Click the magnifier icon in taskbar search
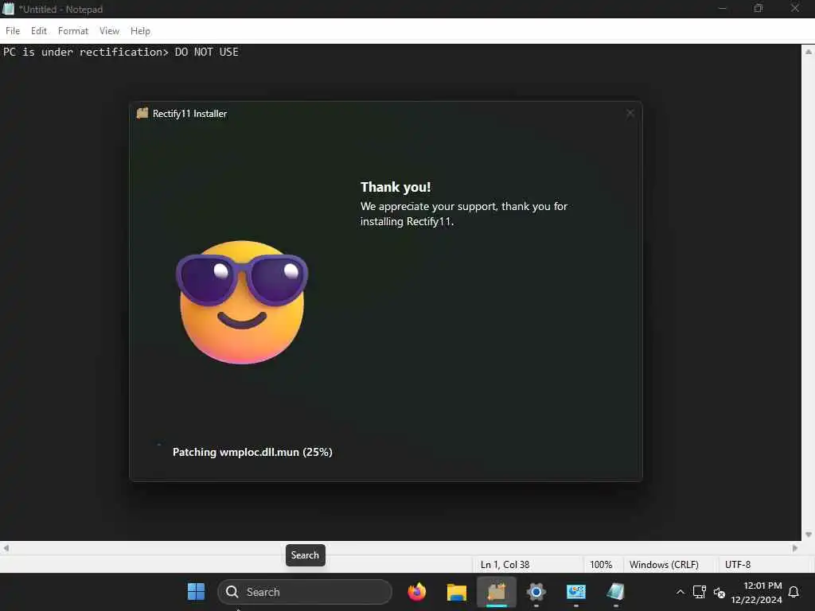Screen dimensions: 815x611 tap(232, 592)
